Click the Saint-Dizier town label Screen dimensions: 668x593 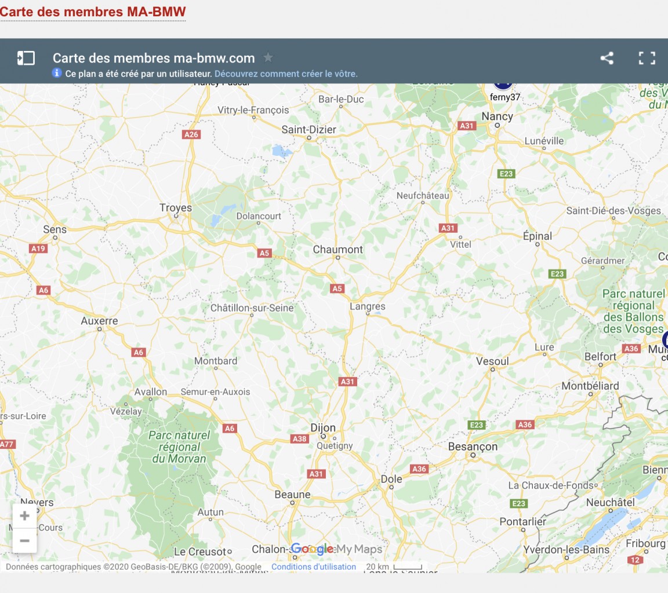pyautogui.click(x=309, y=129)
